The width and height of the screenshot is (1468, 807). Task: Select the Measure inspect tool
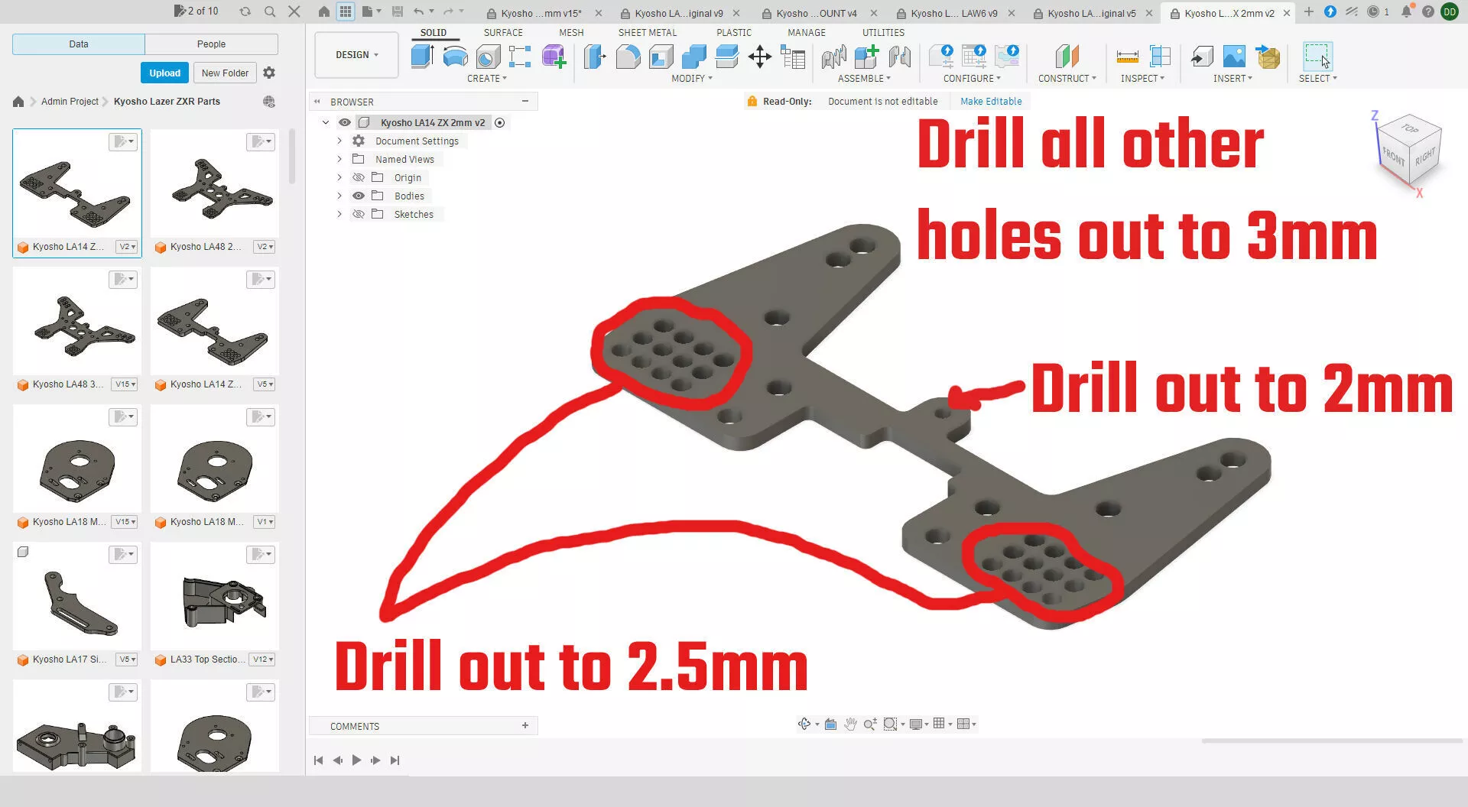coord(1127,57)
